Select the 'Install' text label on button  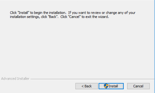point(113,86)
